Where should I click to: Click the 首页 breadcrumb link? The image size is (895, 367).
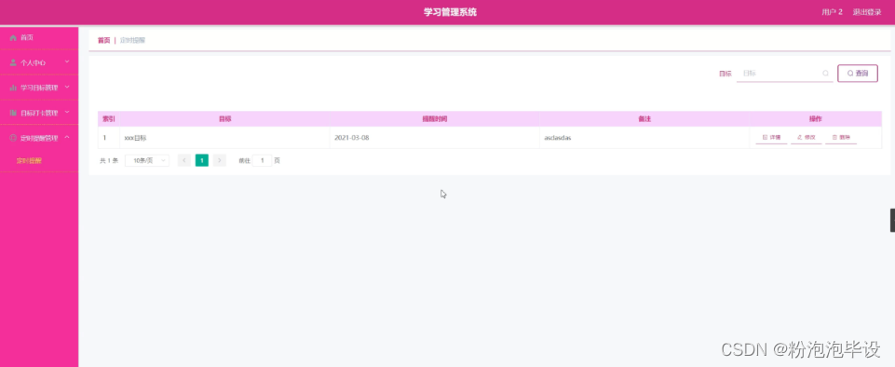103,41
